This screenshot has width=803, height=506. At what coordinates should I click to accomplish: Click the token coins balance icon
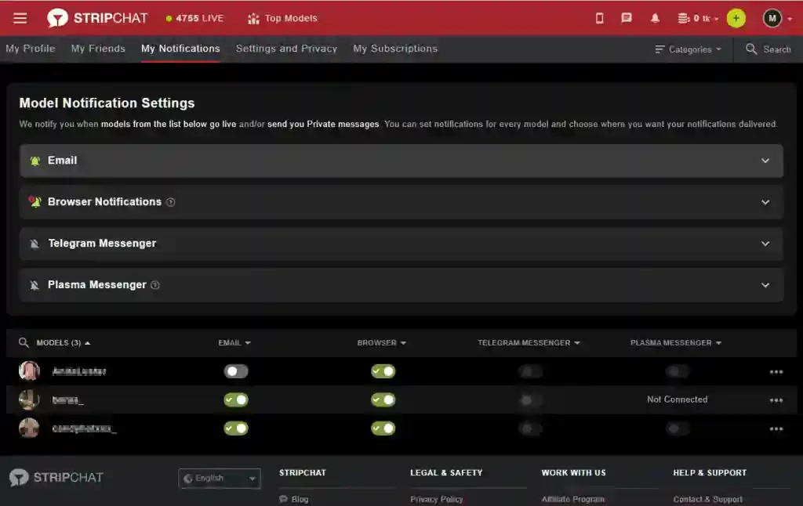683,19
